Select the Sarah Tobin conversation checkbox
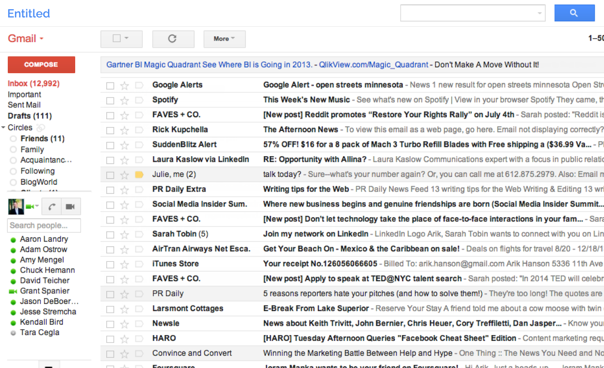The image size is (604, 368). coord(110,235)
